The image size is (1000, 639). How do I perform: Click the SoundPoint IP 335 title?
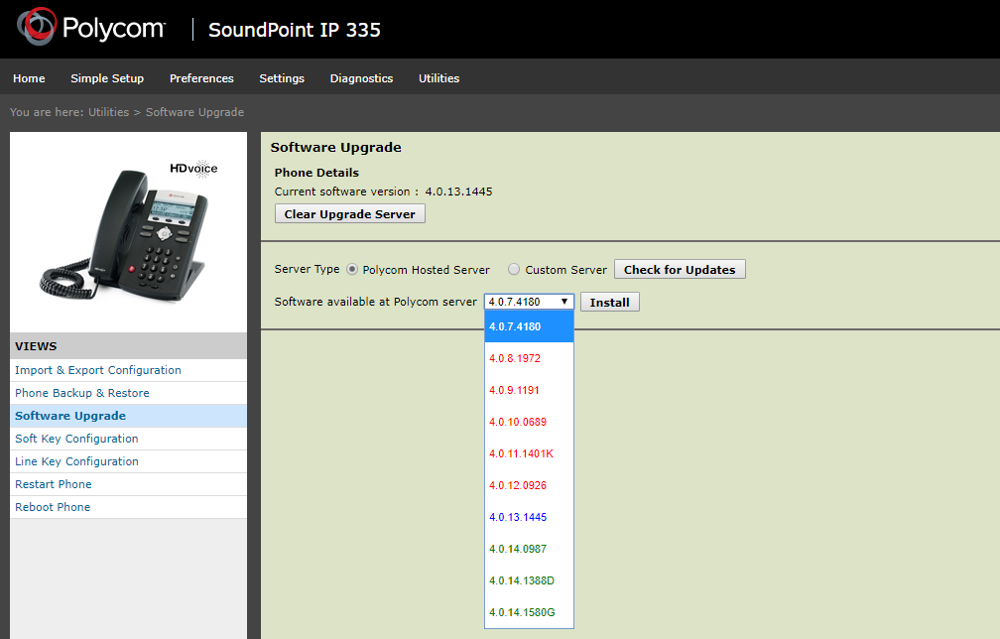pyautogui.click(x=294, y=30)
